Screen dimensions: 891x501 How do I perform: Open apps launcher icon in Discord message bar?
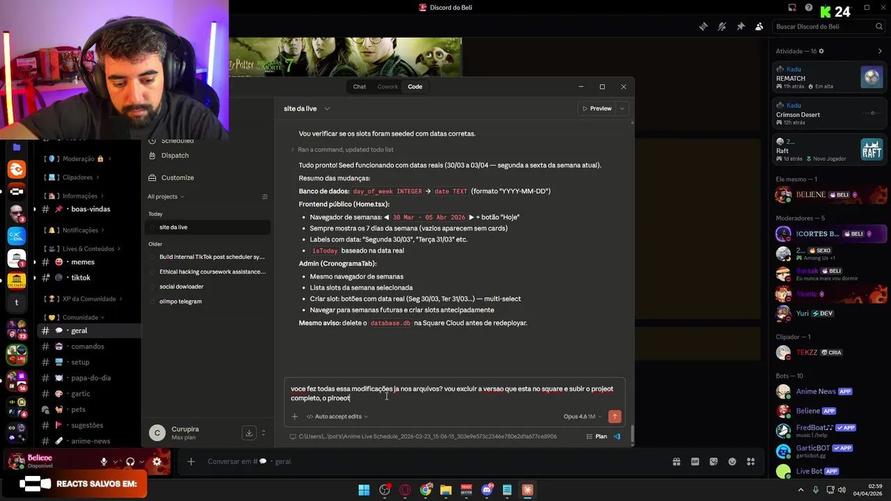[x=751, y=461]
